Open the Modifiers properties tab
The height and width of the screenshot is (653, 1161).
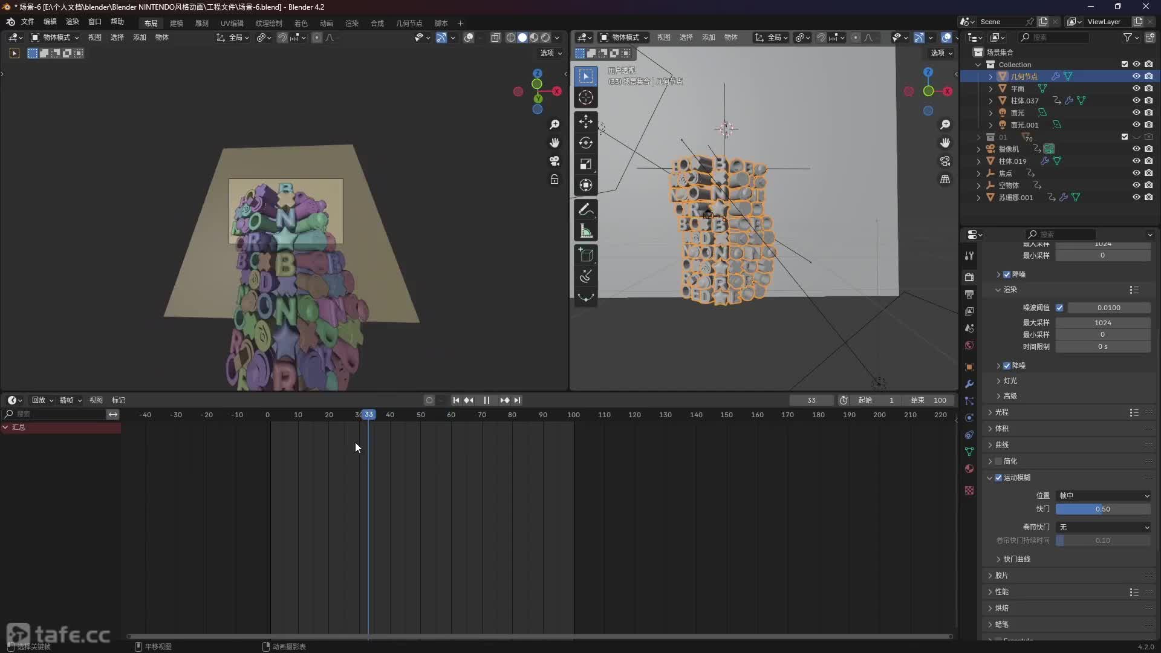(969, 384)
